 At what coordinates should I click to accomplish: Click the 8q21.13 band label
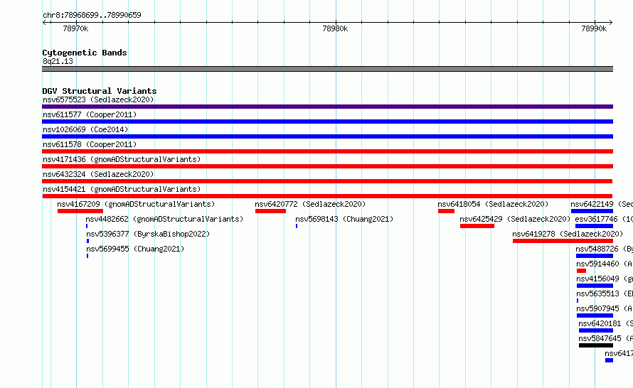[58, 61]
